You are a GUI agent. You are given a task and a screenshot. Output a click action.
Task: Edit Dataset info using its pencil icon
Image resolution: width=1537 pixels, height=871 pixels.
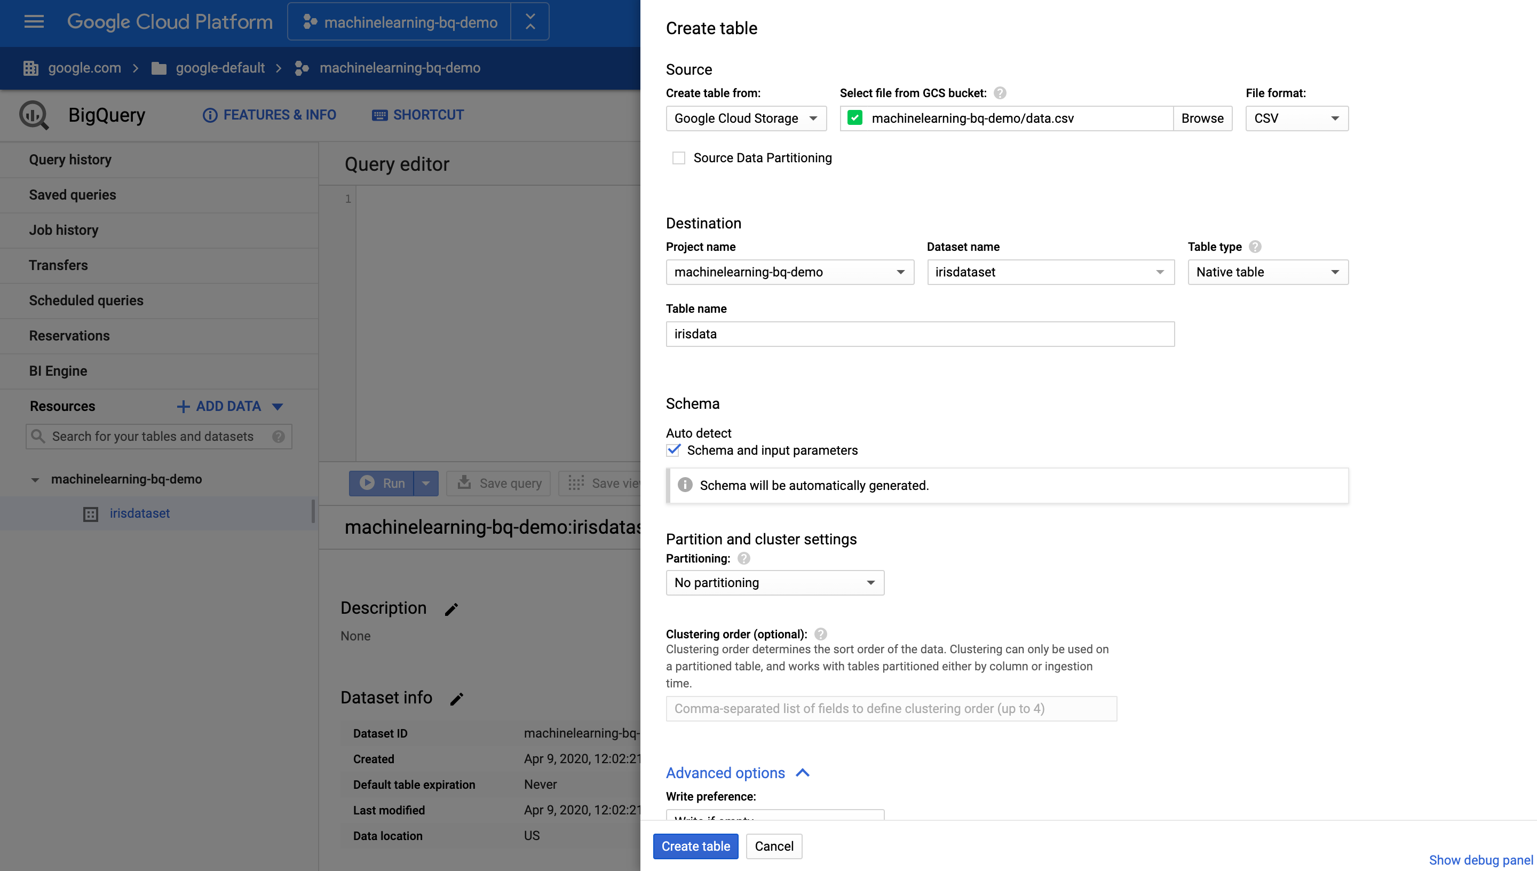pos(457,698)
